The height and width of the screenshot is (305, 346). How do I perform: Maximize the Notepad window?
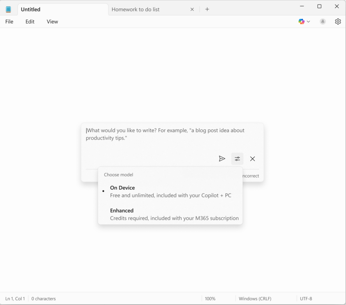[x=319, y=6]
